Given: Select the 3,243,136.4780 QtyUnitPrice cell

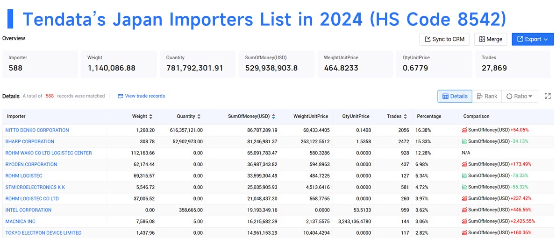Looking at the screenshot, I should [355, 221].
